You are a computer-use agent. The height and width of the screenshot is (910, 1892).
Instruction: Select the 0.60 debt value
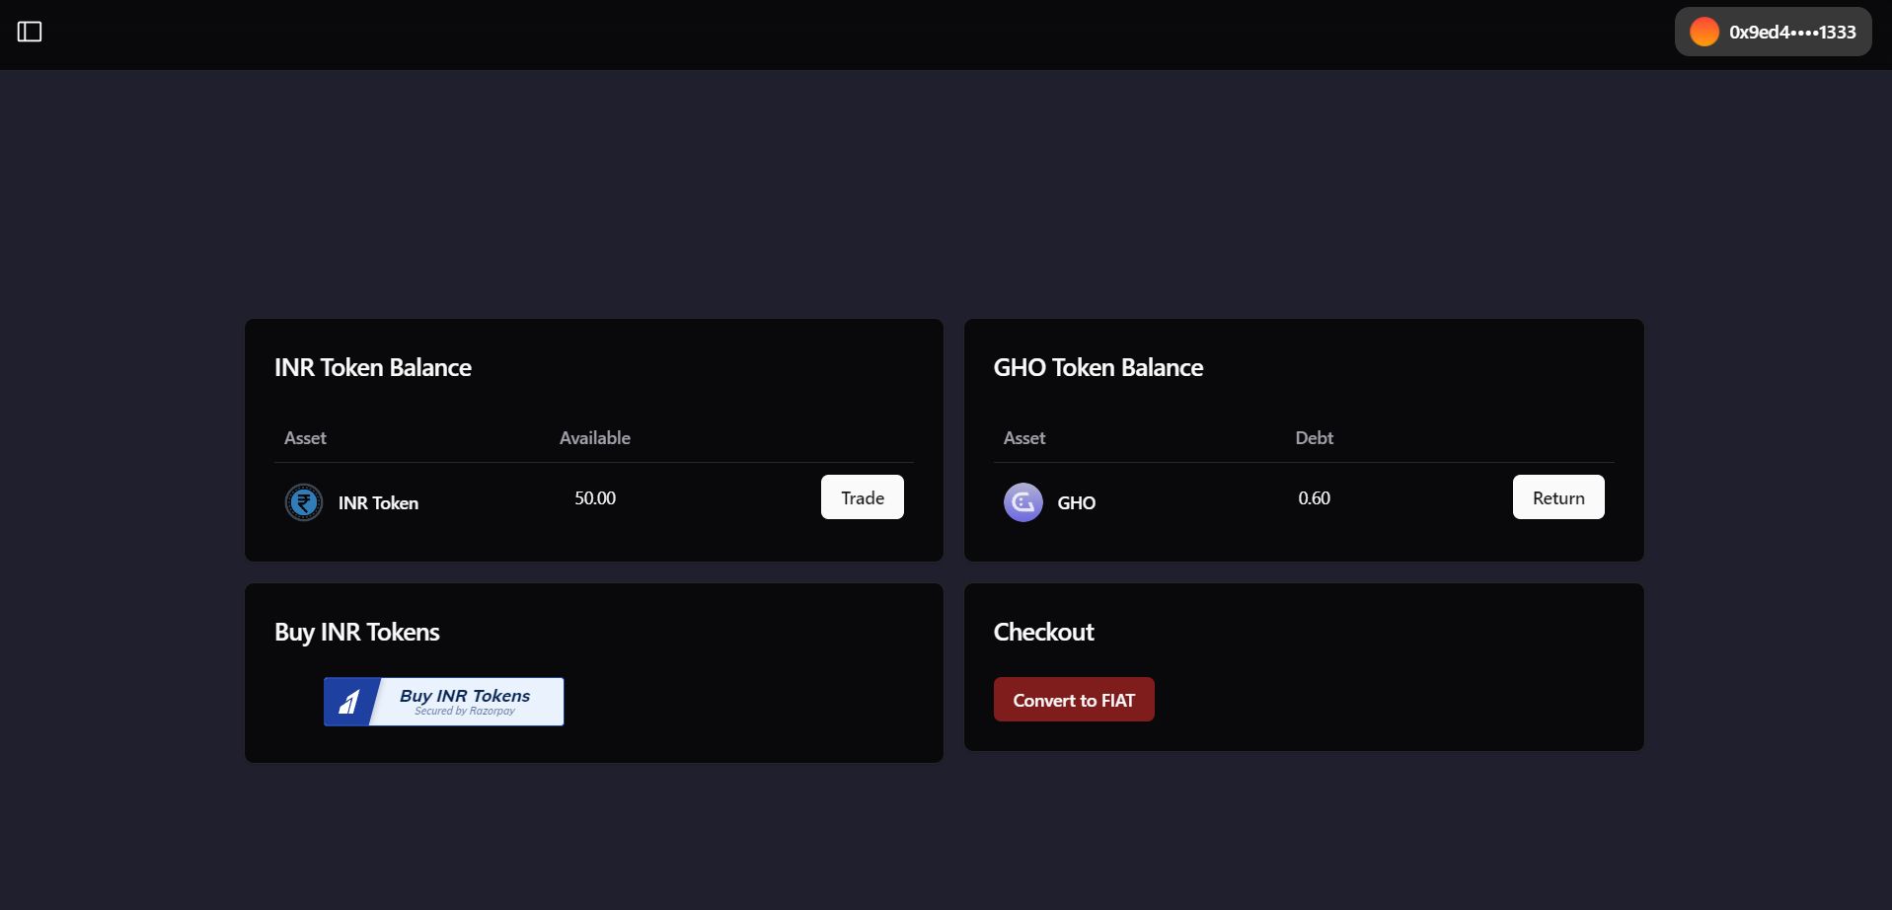point(1315,498)
